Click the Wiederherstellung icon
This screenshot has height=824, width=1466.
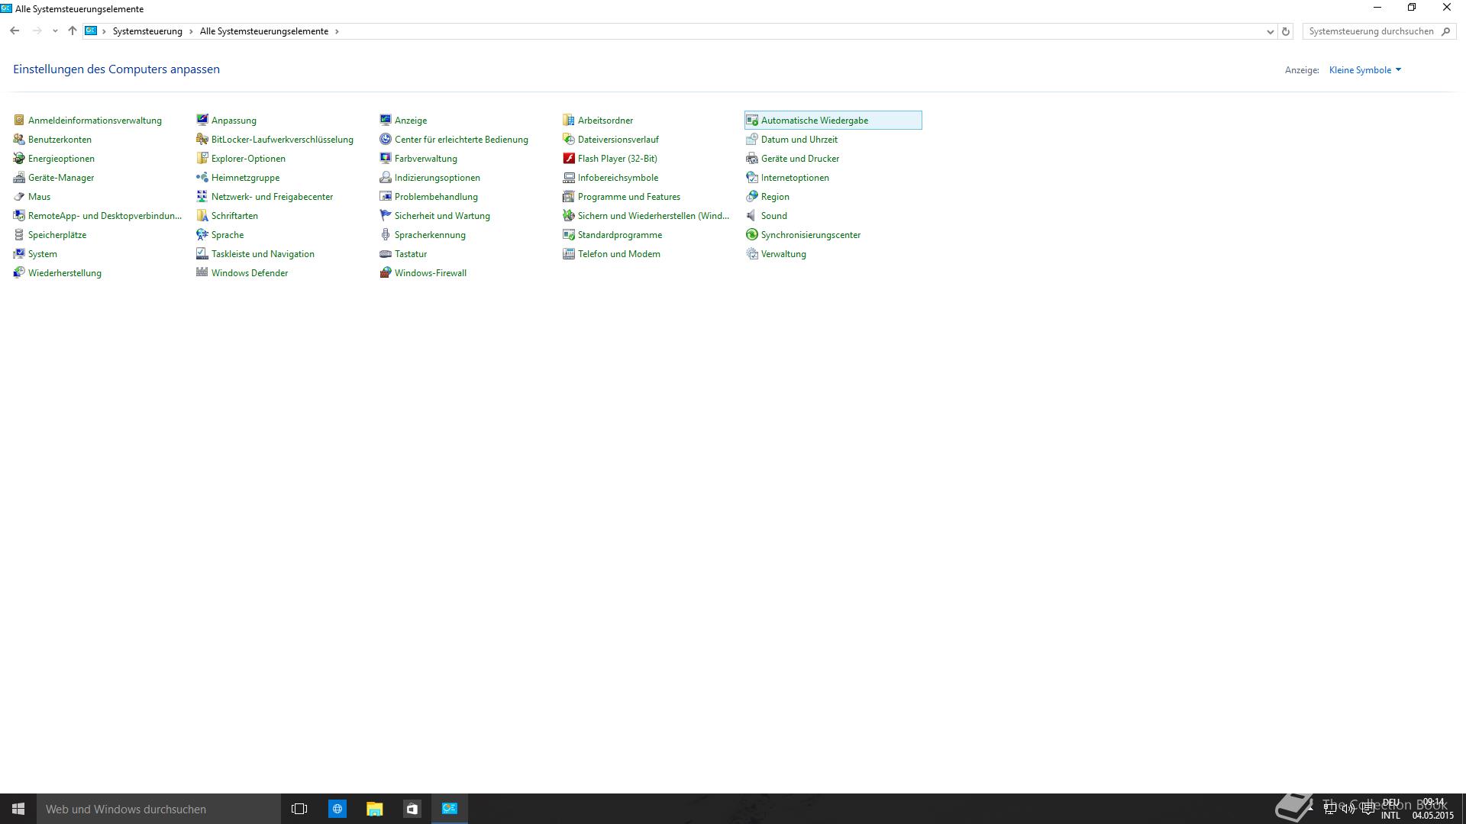click(19, 272)
